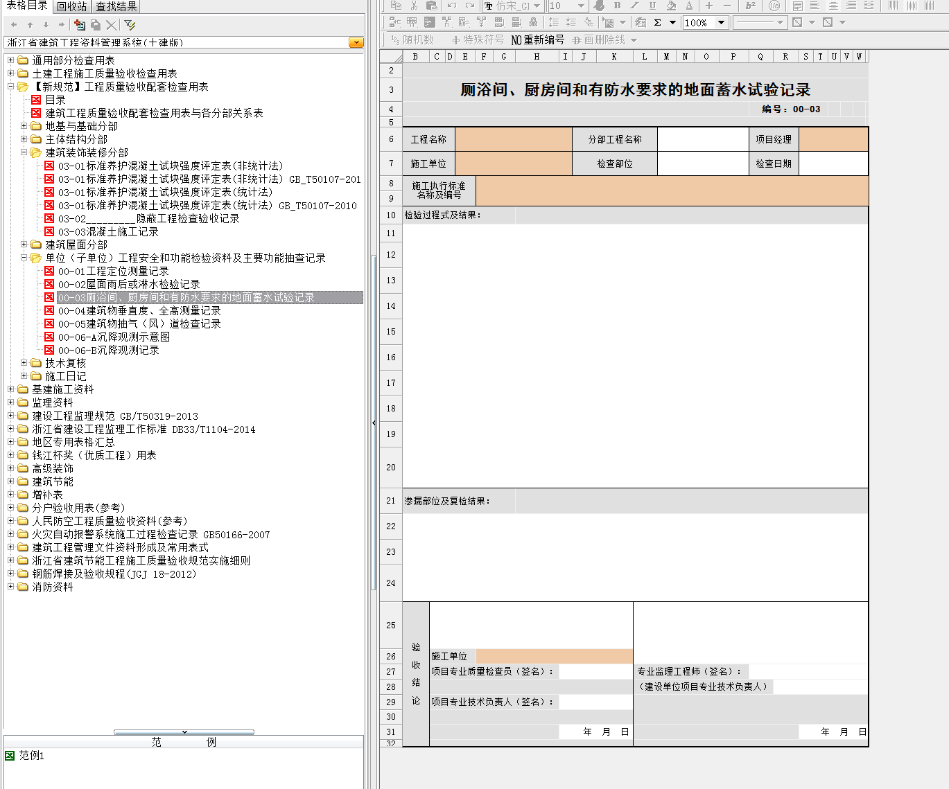
Task: Click the 项目经理 orange input cell
Action: pyautogui.click(x=834, y=139)
